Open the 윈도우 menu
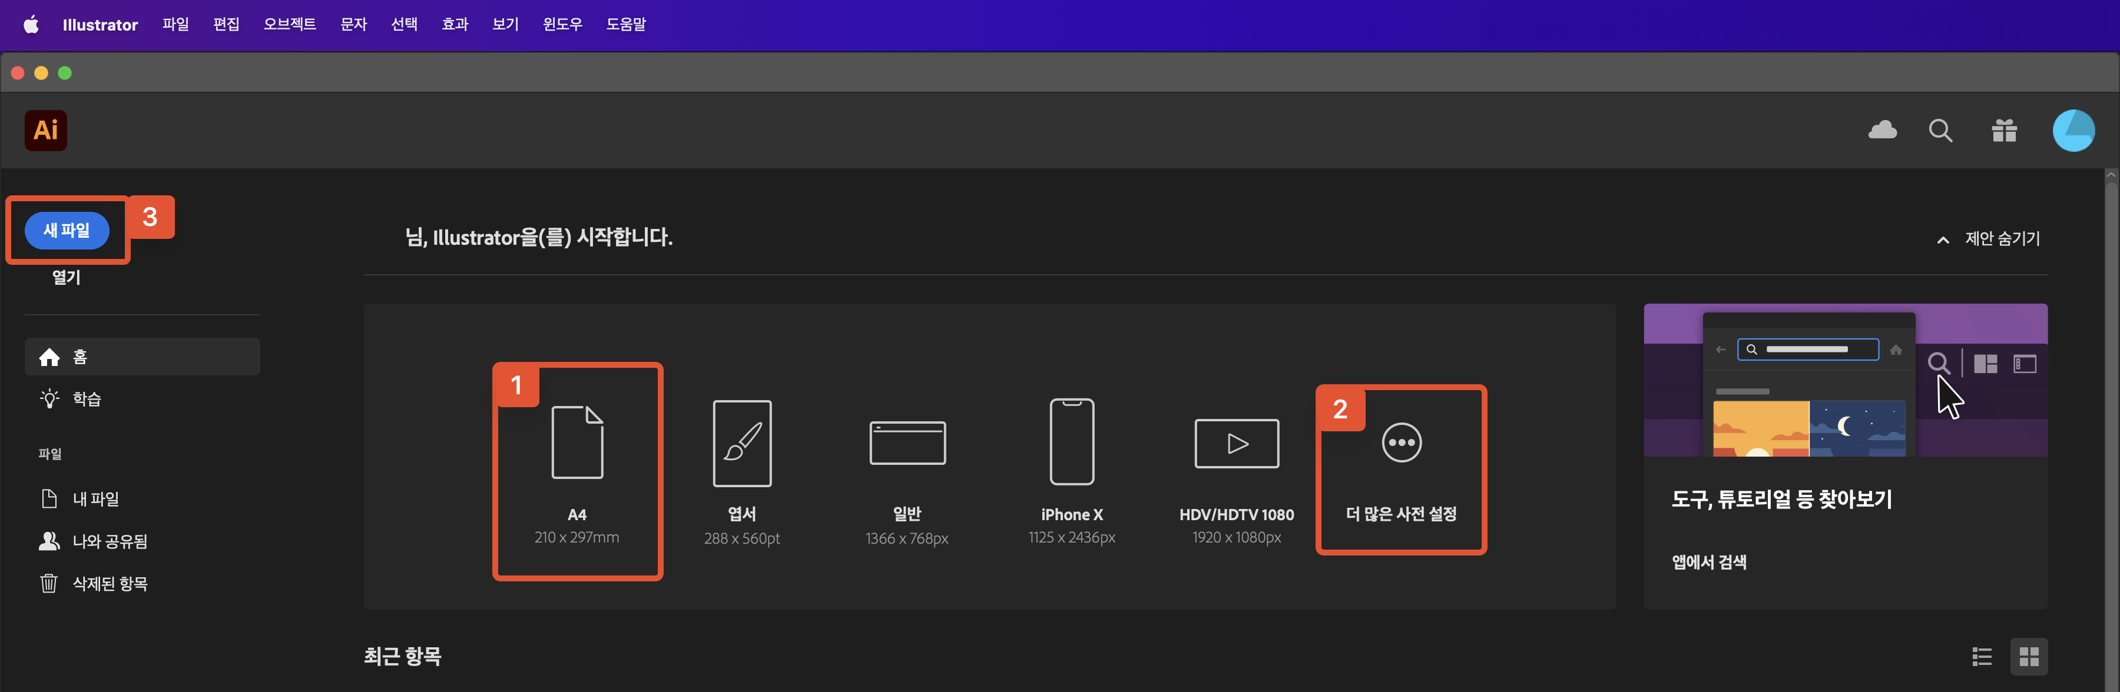2120x692 pixels. tap(562, 24)
